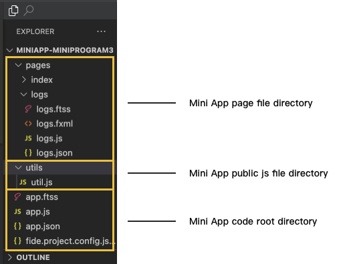Click the EXPLORER panel title
Screen dimensions: 353x264
point(35,31)
